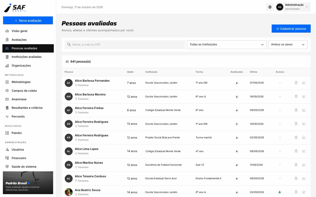
Task: Click the name Alice Teixeira Cardoso
Action: tap(90, 176)
